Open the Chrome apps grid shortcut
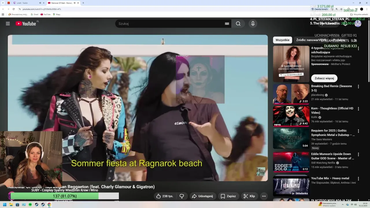Image resolution: width=370 pixels, height=208 pixels. click(3, 14)
